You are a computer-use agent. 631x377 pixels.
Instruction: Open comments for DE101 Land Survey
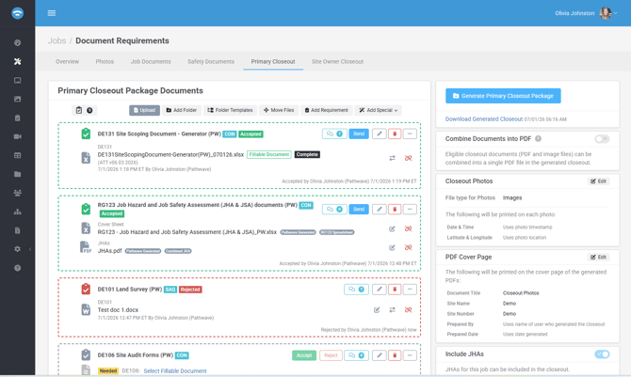pyautogui.click(x=356, y=290)
